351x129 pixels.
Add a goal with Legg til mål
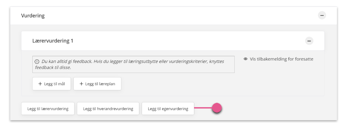tap(52, 84)
